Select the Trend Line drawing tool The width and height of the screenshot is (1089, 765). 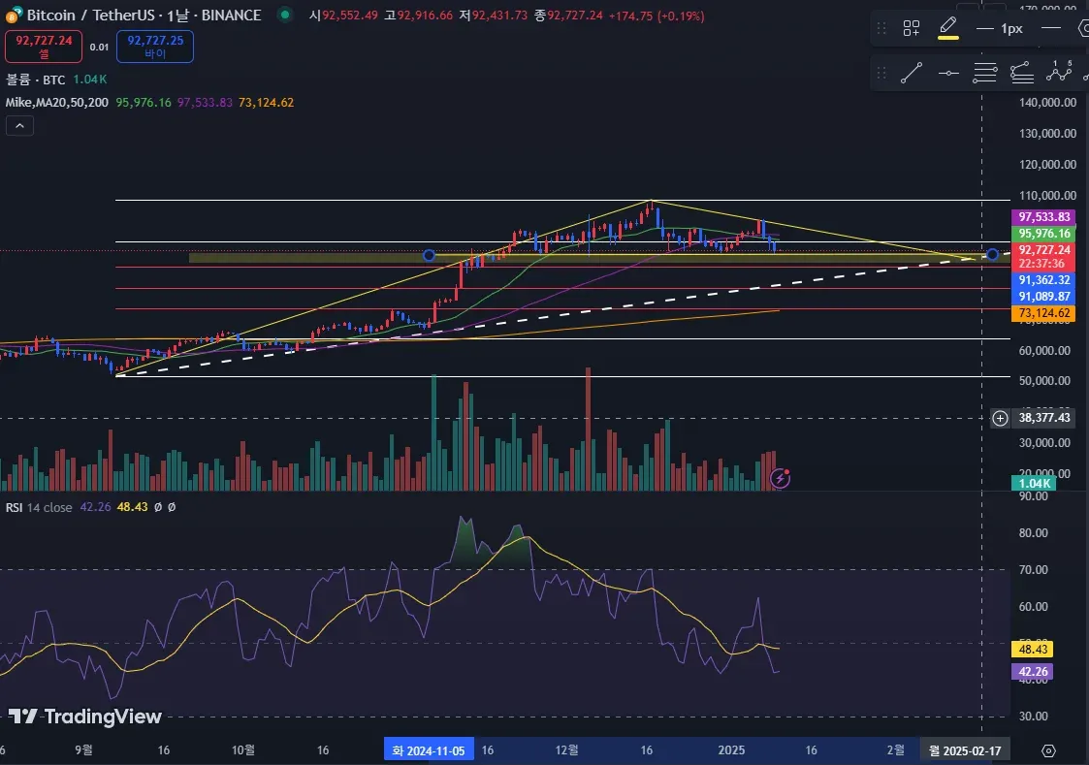pos(911,72)
